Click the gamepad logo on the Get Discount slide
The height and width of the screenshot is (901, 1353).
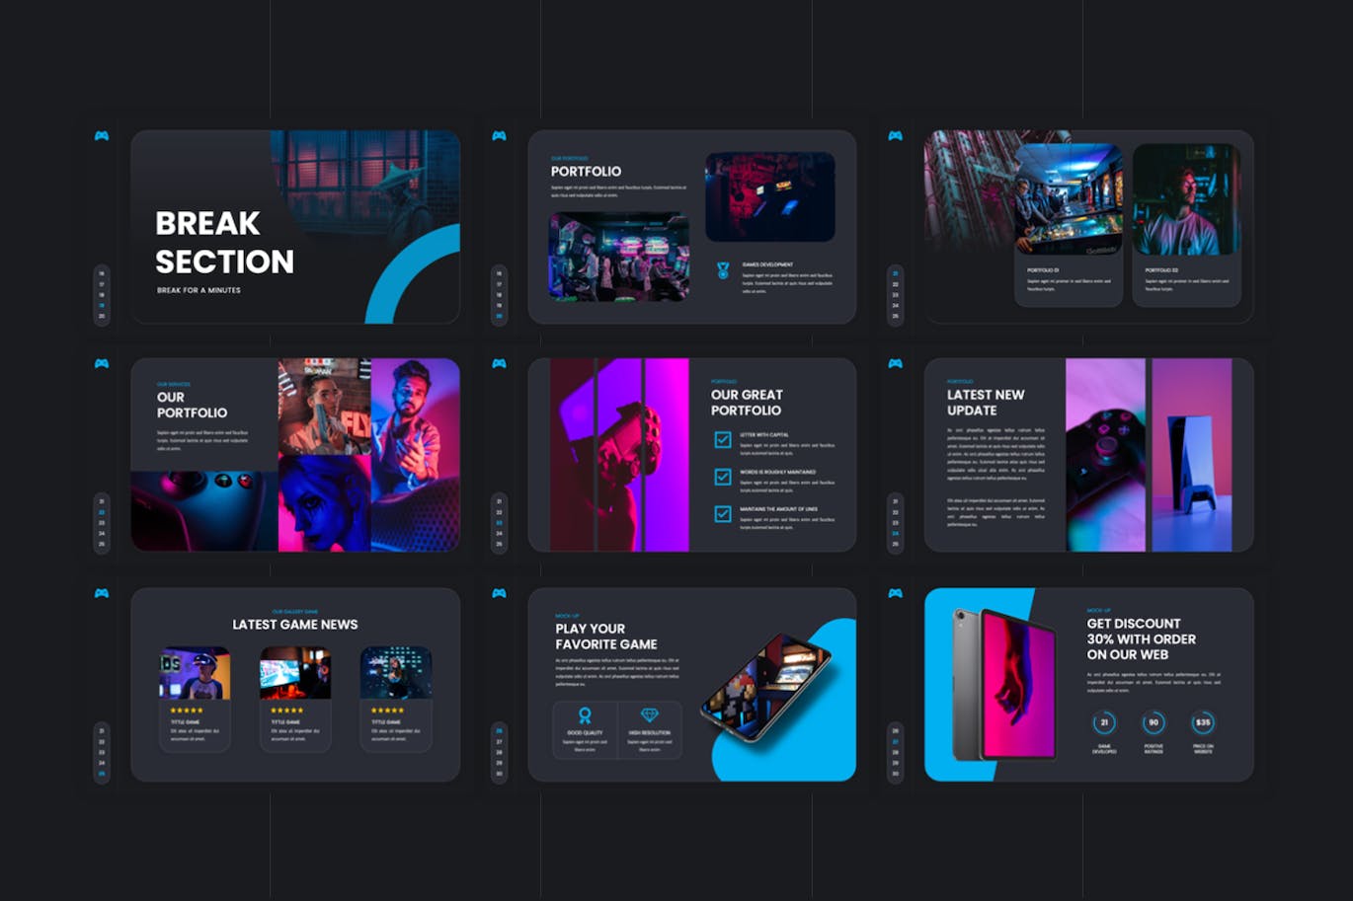[897, 595]
